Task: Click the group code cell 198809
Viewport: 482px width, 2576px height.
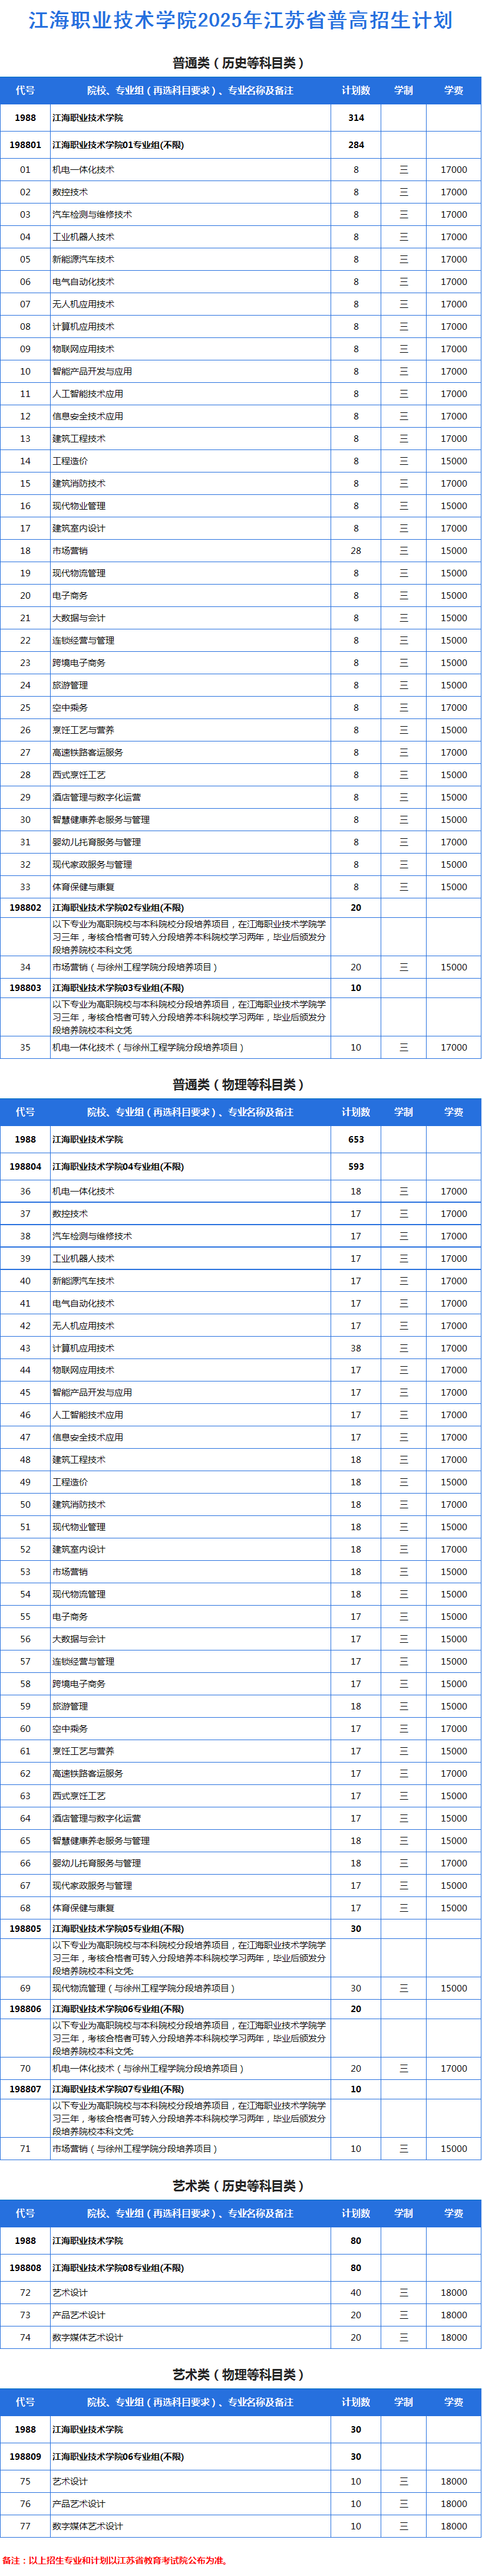Action: pyautogui.click(x=25, y=2456)
